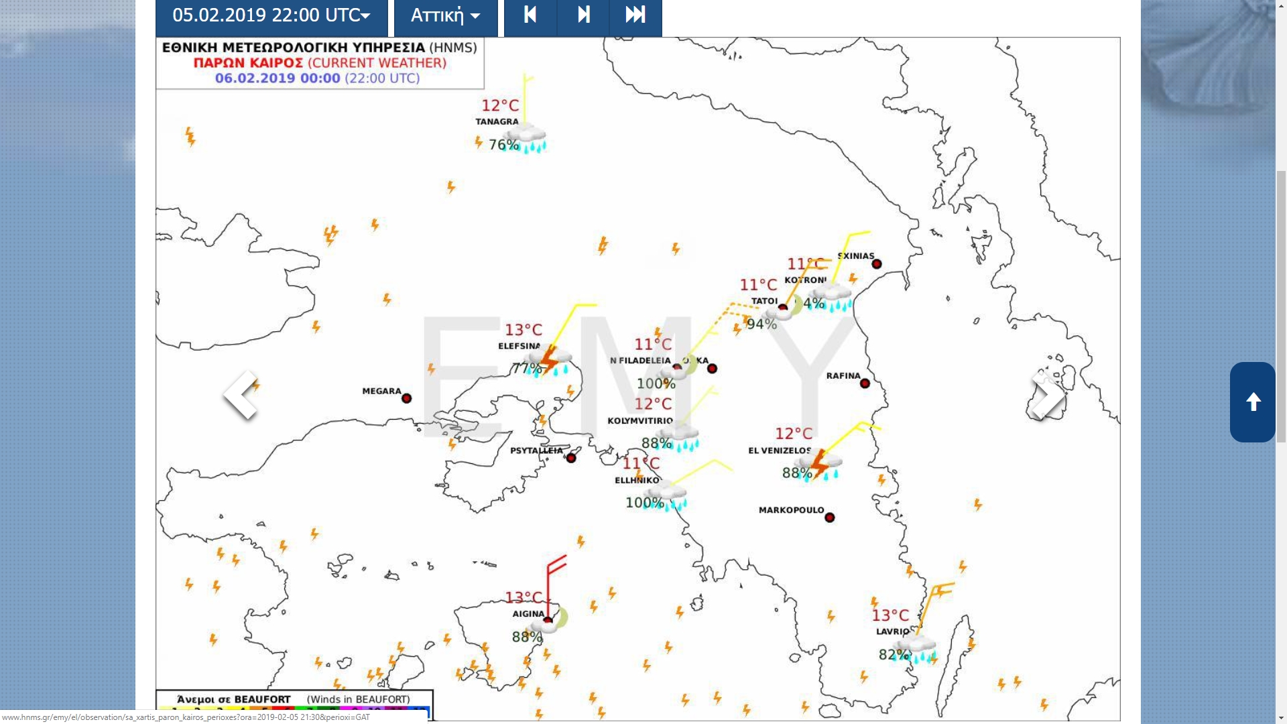Click the Megara station red dot marker
Viewport: 1287px width, 724px height.
[406, 398]
